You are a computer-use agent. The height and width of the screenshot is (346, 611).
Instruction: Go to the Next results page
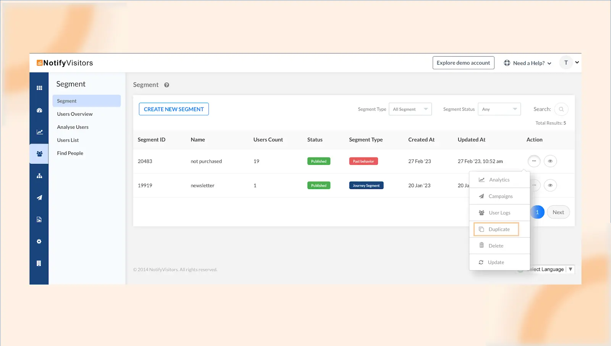[x=558, y=212]
